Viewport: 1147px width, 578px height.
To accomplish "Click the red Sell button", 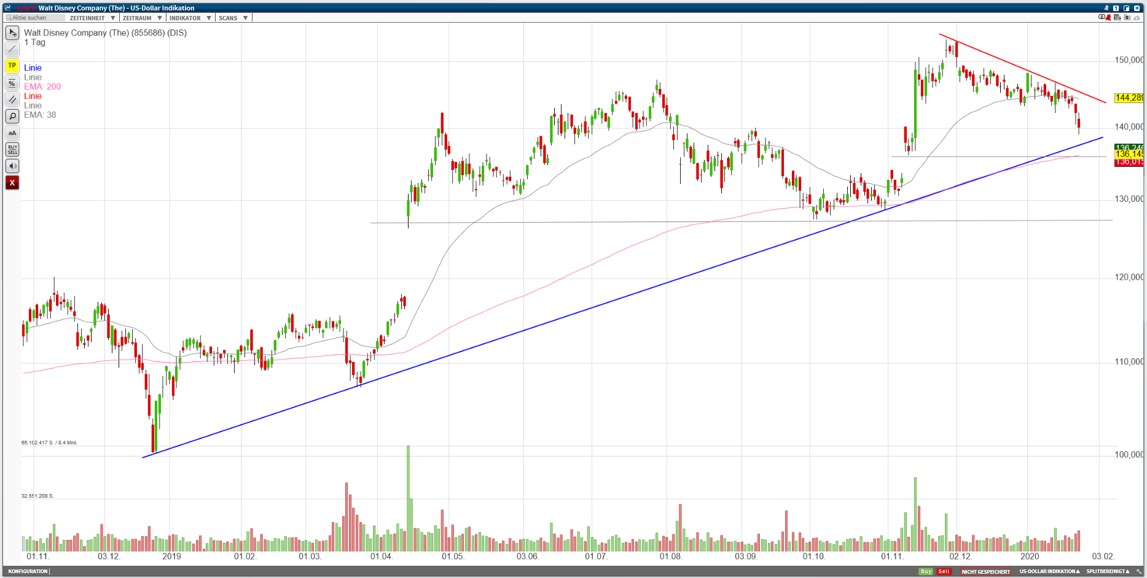I will coord(944,571).
